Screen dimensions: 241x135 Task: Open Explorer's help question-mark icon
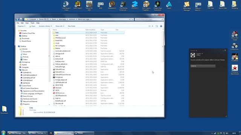coord(161,26)
